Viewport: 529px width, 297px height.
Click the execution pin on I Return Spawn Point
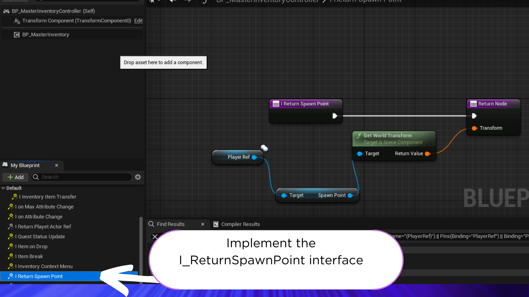tap(334, 116)
